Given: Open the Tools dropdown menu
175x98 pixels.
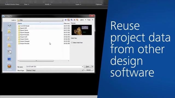Looking at the screenshot, I should (90, 20).
